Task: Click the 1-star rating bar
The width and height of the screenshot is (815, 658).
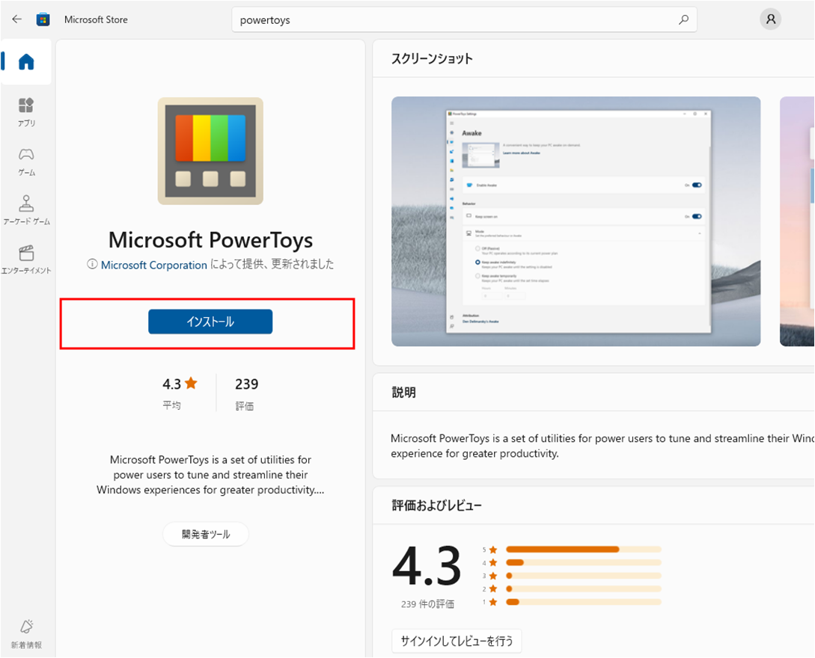Action: [583, 602]
